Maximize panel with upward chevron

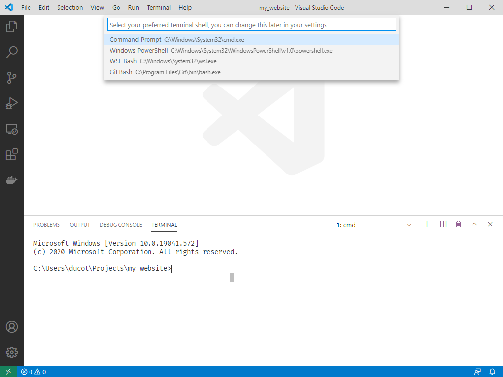pos(474,224)
